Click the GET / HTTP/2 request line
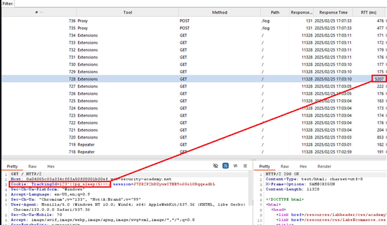 [26, 174]
